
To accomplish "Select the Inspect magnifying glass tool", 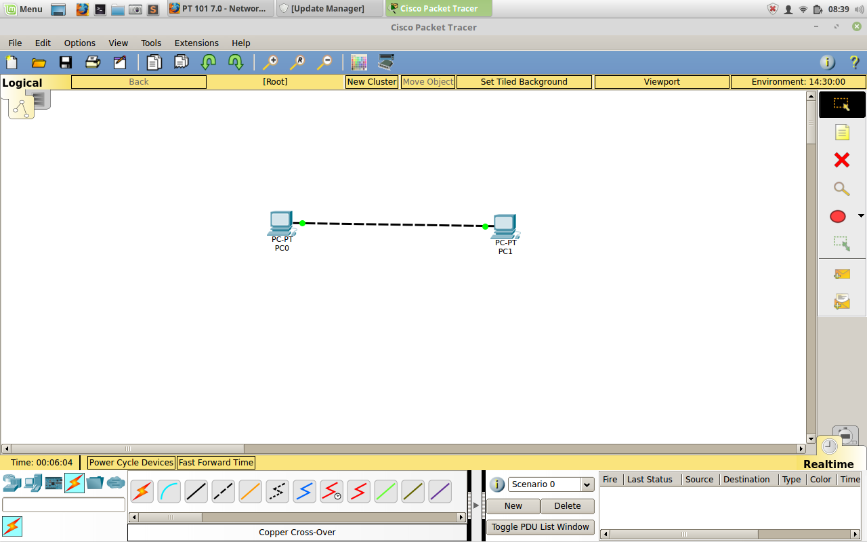I will click(842, 189).
